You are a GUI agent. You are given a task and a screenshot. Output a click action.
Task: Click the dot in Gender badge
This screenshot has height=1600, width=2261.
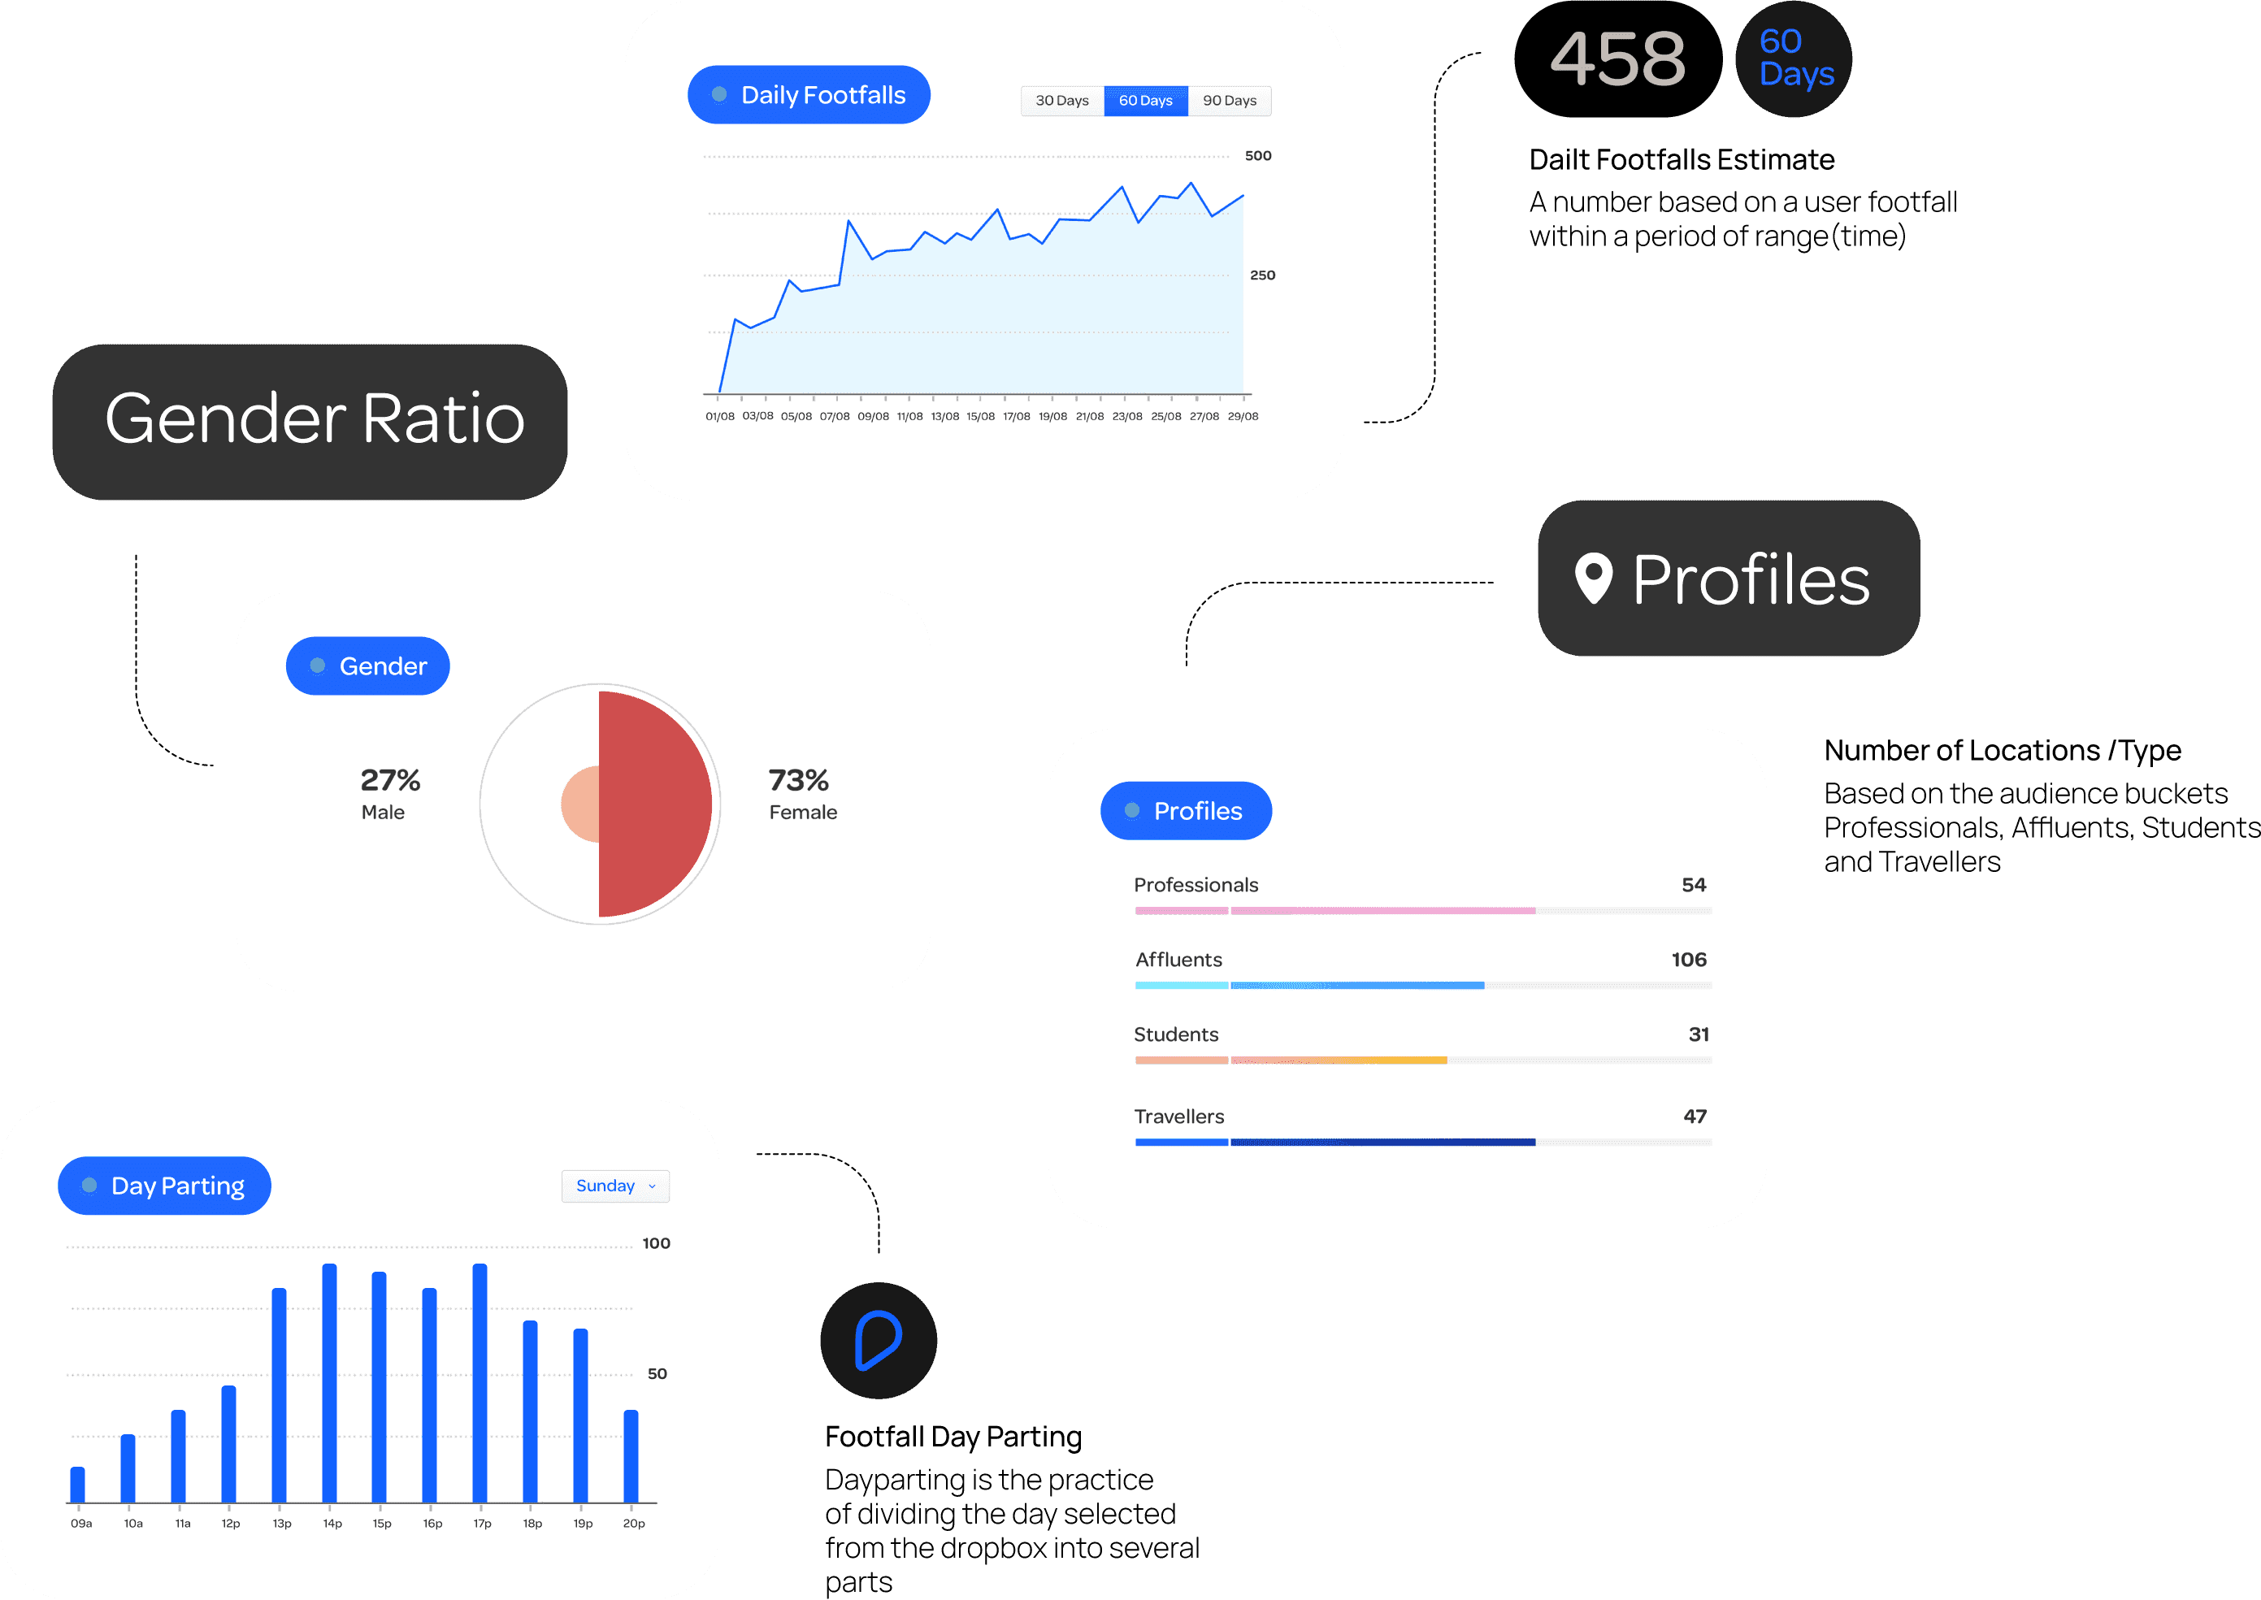coord(317,666)
